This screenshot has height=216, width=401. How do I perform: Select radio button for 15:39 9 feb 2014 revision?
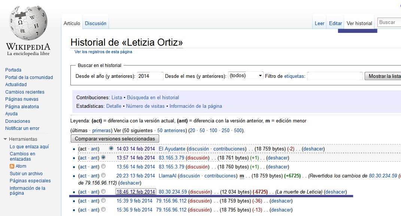(x=103, y=200)
